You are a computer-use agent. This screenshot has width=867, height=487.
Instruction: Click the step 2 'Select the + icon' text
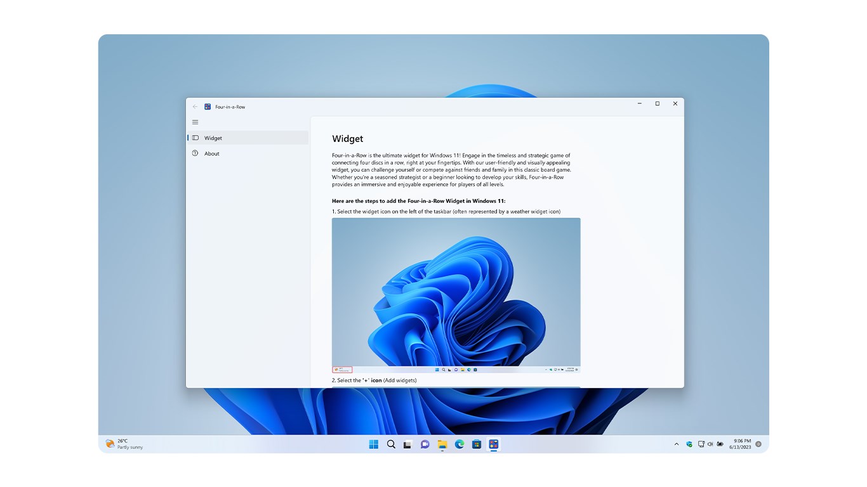click(374, 380)
